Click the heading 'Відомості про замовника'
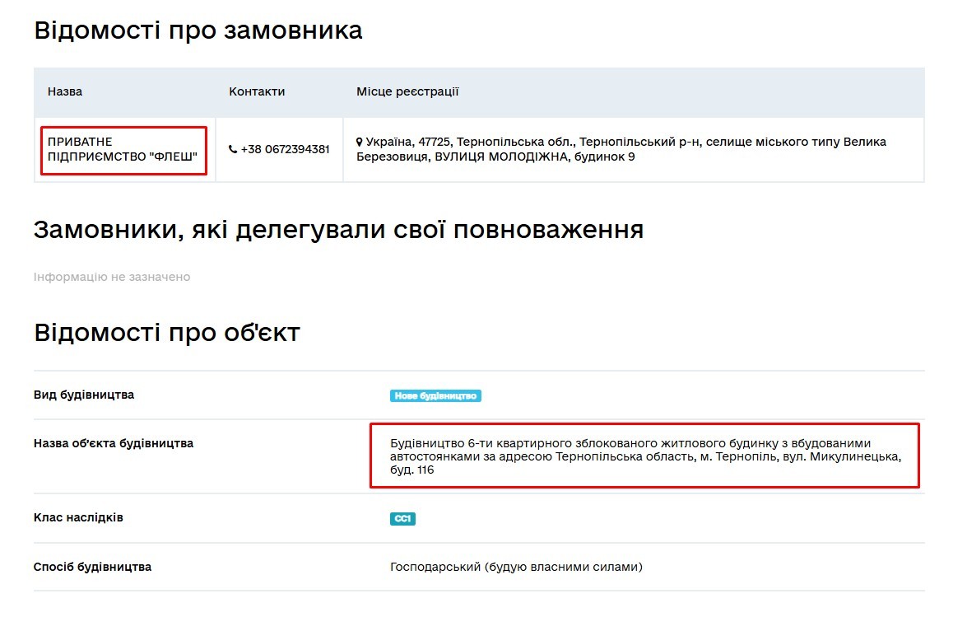The height and width of the screenshot is (617, 967). coord(198,30)
